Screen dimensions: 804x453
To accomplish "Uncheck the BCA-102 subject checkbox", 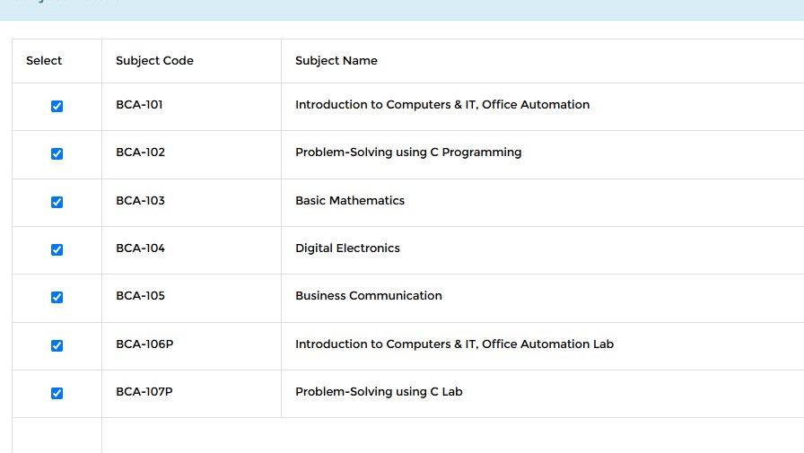I will [57, 153].
